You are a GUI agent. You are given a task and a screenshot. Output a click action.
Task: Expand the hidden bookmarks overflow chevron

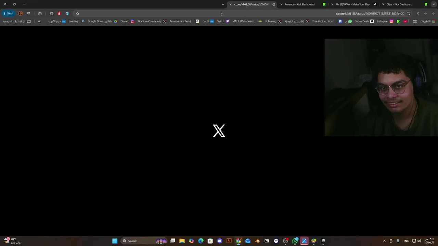point(39,21)
